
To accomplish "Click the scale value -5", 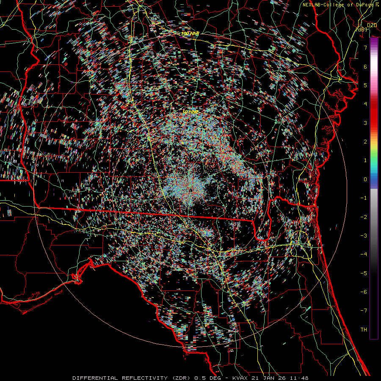I will point(364,273).
